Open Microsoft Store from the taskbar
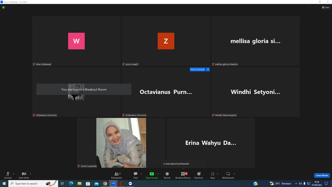 point(88,183)
